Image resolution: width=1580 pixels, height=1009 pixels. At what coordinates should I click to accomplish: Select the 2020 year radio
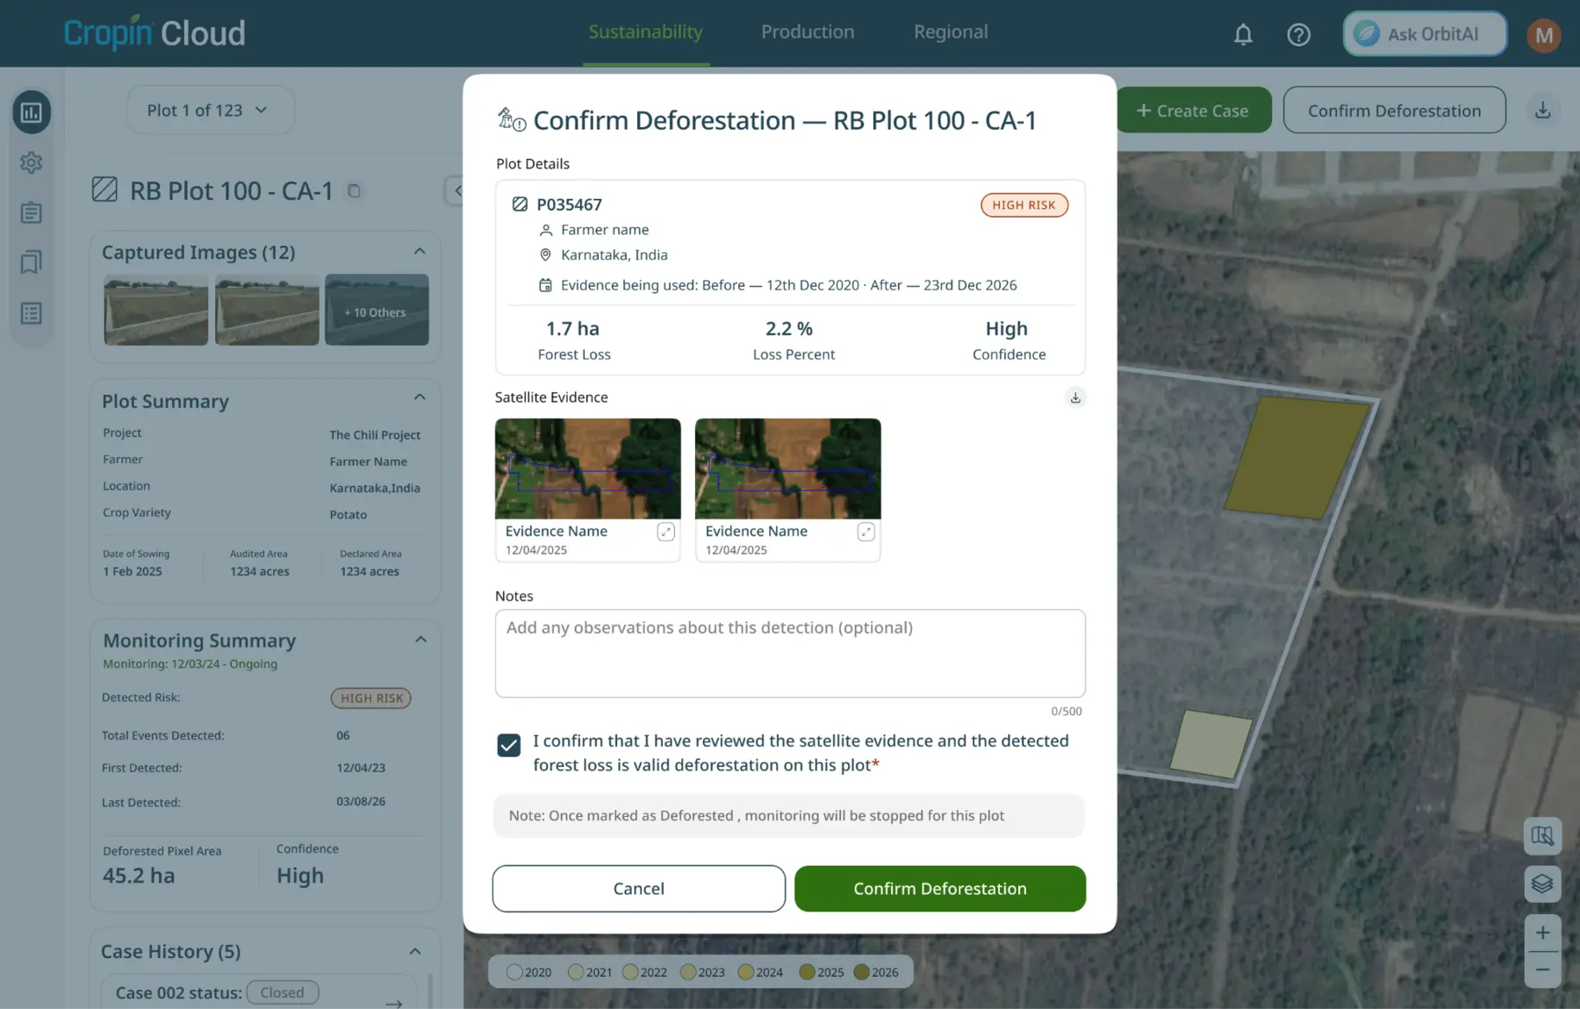click(x=514, y=972)
